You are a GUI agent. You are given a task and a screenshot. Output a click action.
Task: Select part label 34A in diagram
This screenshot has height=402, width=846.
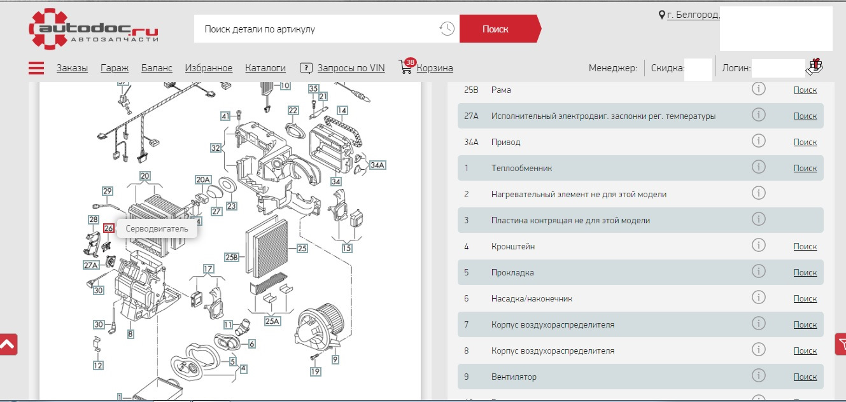(377, 165)
